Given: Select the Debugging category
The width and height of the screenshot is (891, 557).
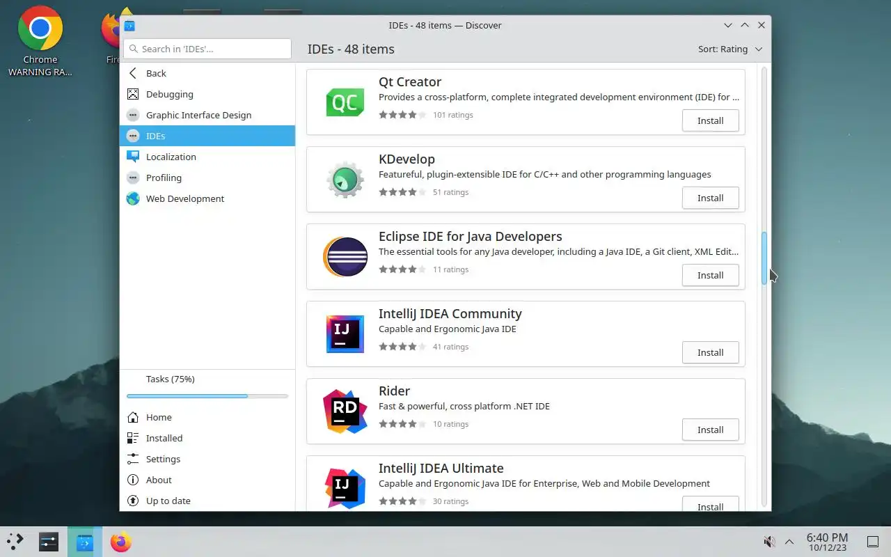Looking at the screenshot, I should [x=207, y=94].
